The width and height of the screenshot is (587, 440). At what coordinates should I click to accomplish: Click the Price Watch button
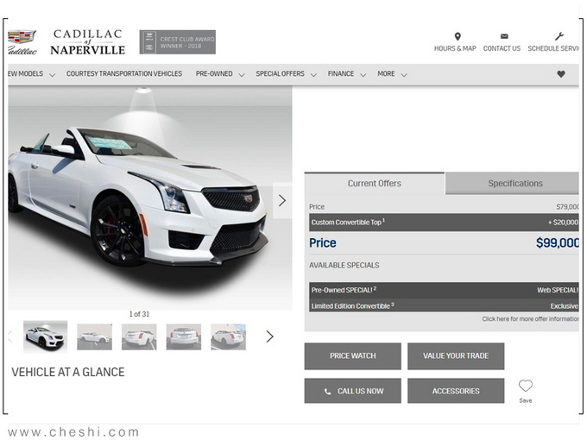353,356
